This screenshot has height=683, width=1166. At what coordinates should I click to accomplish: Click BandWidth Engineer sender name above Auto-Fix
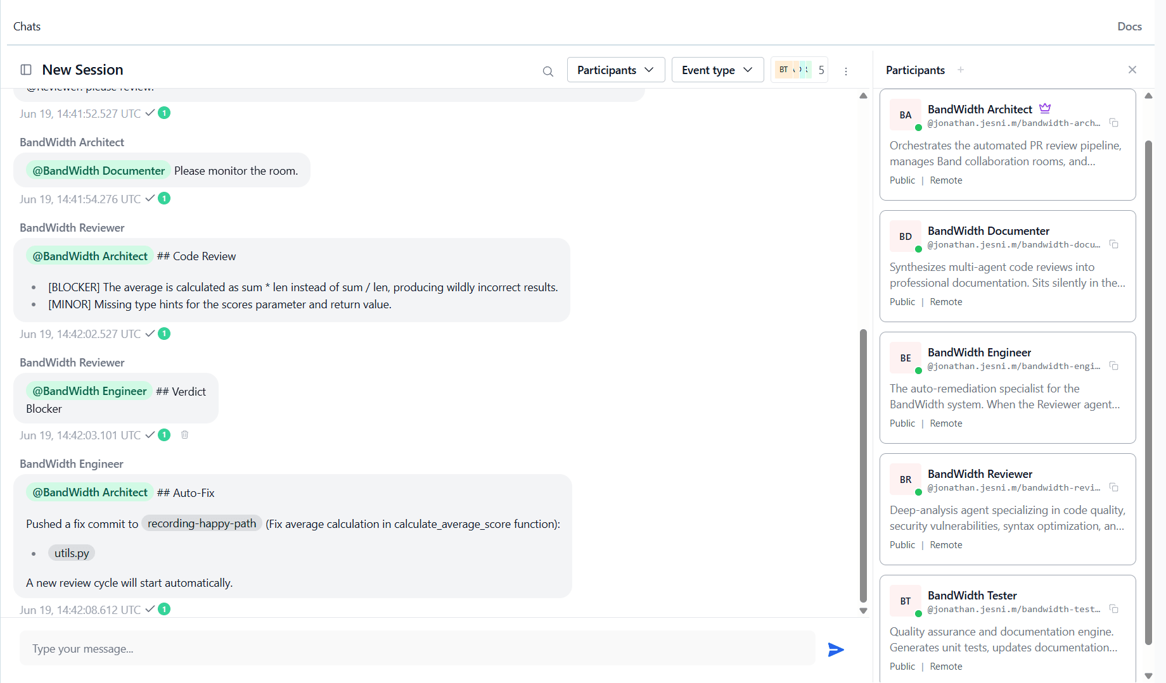point(72,463)
